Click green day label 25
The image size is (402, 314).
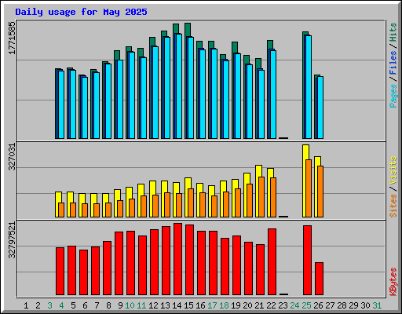coord(306,305)
